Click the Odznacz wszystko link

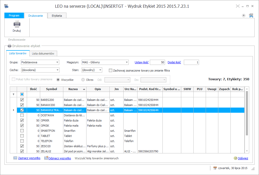[x=60, y=158]
